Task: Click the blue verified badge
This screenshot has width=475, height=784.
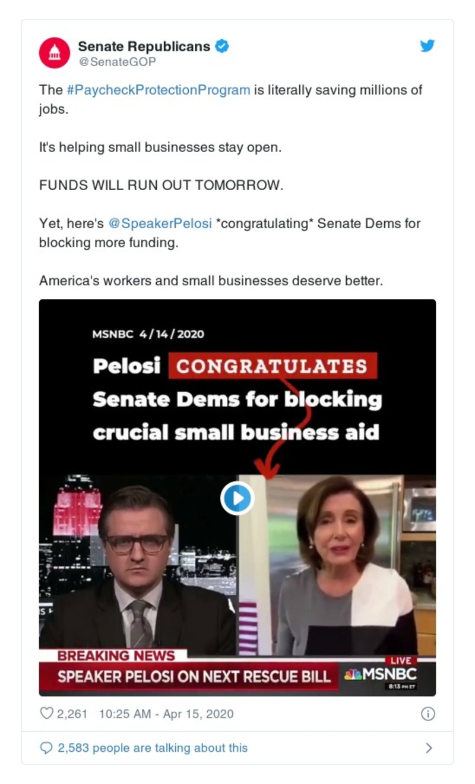Action: pyautogui.click(x=222, y=46)
